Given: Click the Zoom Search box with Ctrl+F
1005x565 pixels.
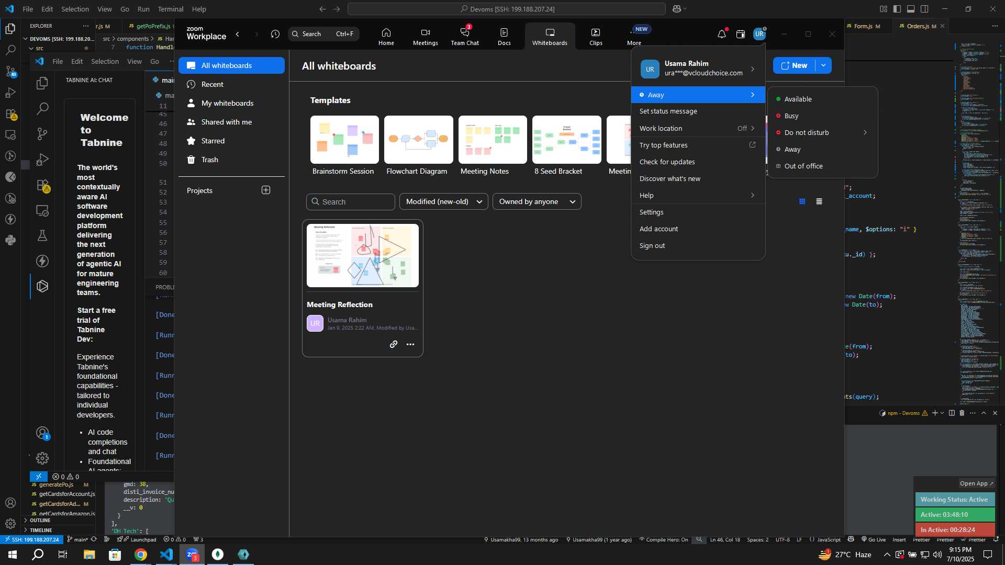Looking at the screenshot, I should [323, 34].
